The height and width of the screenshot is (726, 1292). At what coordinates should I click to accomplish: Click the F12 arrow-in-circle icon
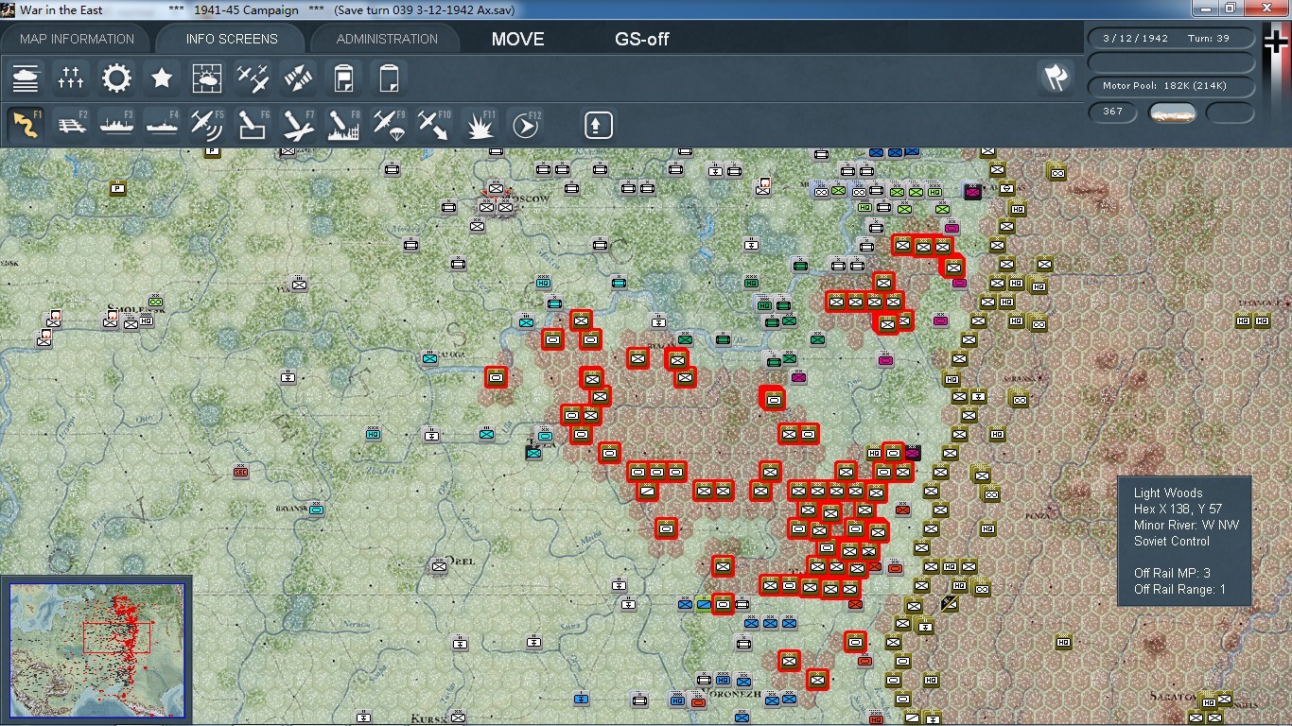pyautogui.click(x=525, y=125)
